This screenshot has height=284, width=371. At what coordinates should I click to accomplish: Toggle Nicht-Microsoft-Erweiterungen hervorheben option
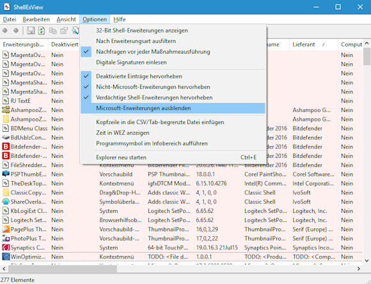pyautogui.click(x=173, y=87)
